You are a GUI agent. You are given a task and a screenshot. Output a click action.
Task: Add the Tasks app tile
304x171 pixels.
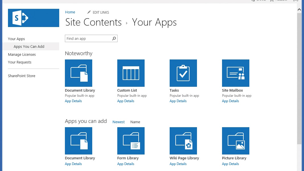point(183,73)
